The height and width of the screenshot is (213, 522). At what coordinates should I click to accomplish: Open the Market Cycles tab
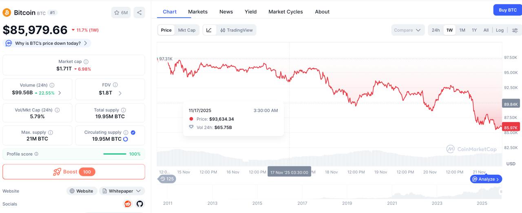[285, 12]
